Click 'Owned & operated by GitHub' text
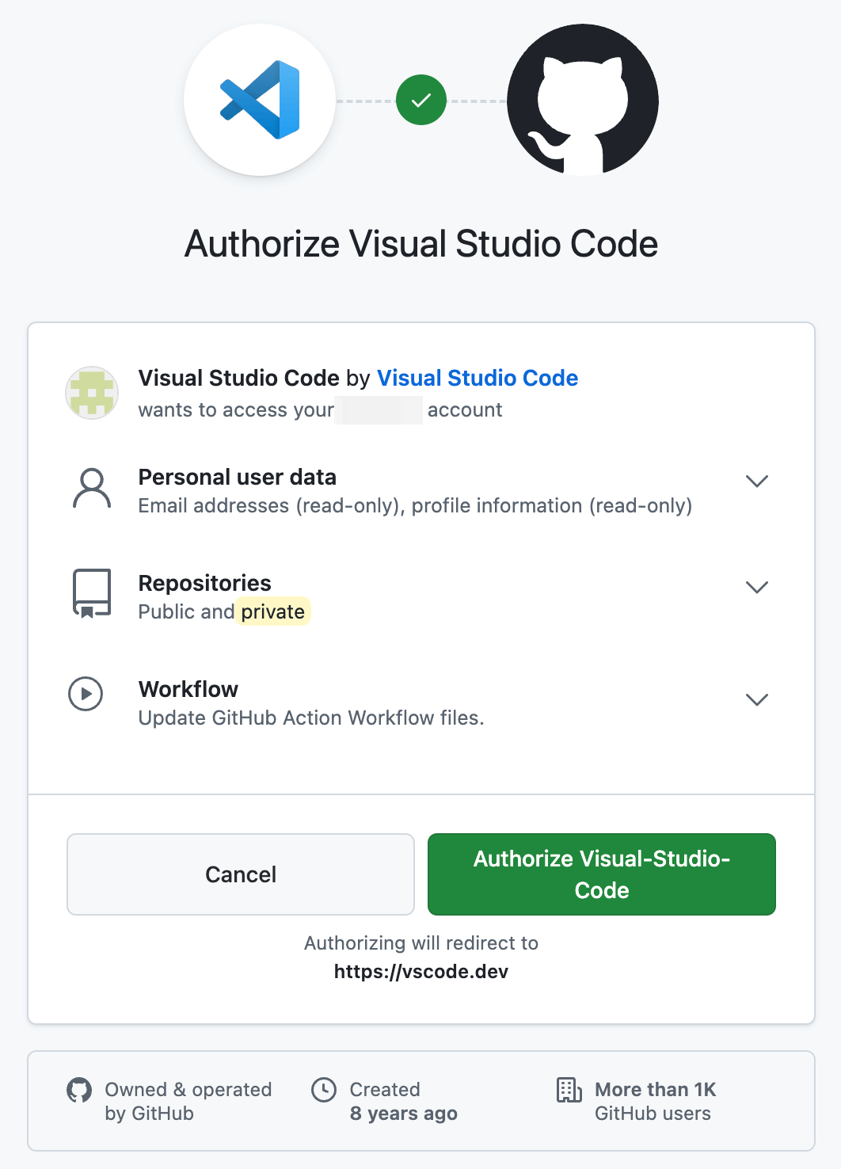This screenshot has height=1169, width=841. (188, 1102)
